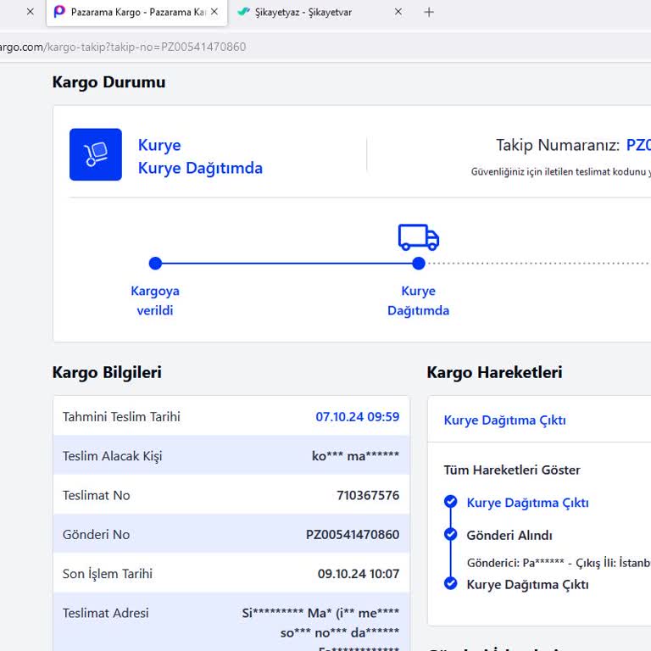The image size is (651, 651).
Task: Click check icon beside blue 'Kurye Dağıtıma Çıktı'
Action: pos(450,502)
